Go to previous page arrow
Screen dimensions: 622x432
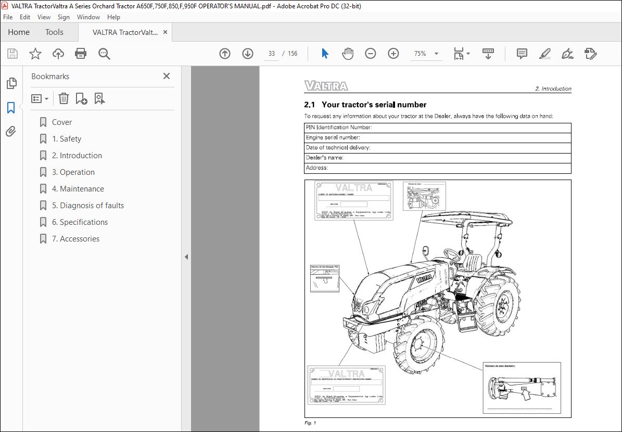[x=225, y=54]
